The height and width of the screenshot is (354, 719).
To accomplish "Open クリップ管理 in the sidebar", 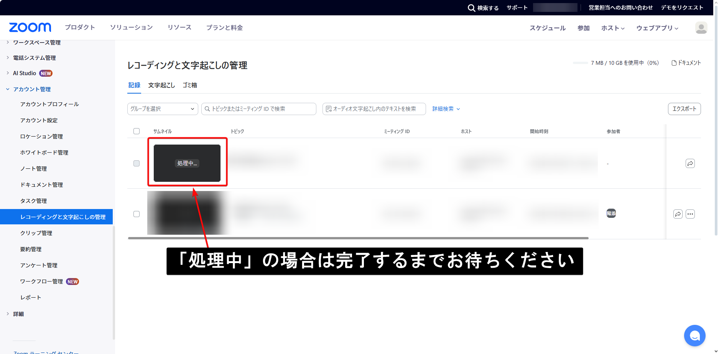I will 36,233.
